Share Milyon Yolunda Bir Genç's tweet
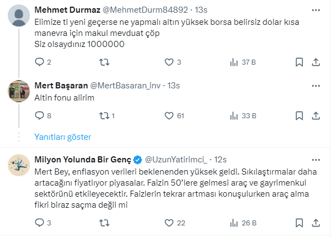This screenshot has height=237, width=334. pos(316,223)
